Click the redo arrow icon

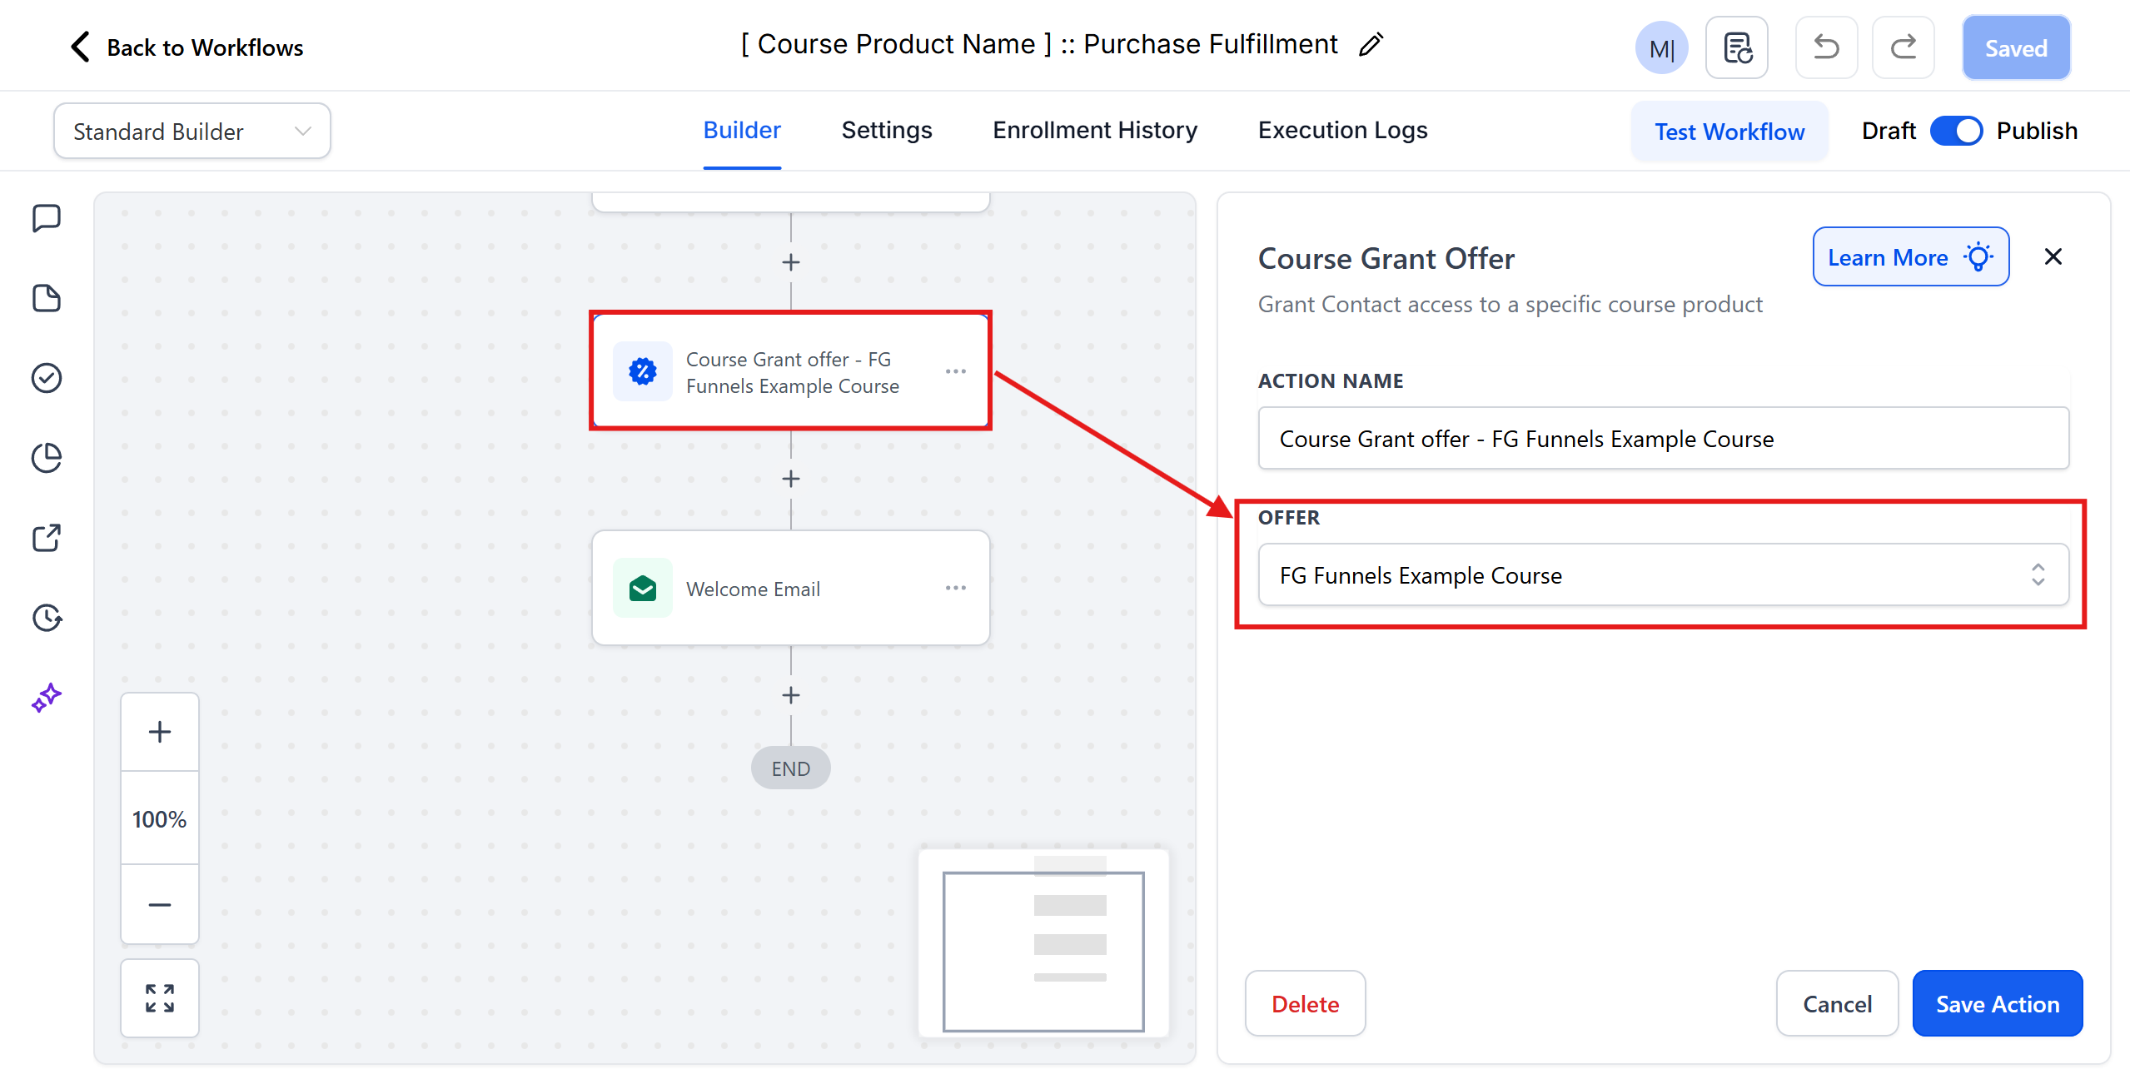click(1903, 47)
